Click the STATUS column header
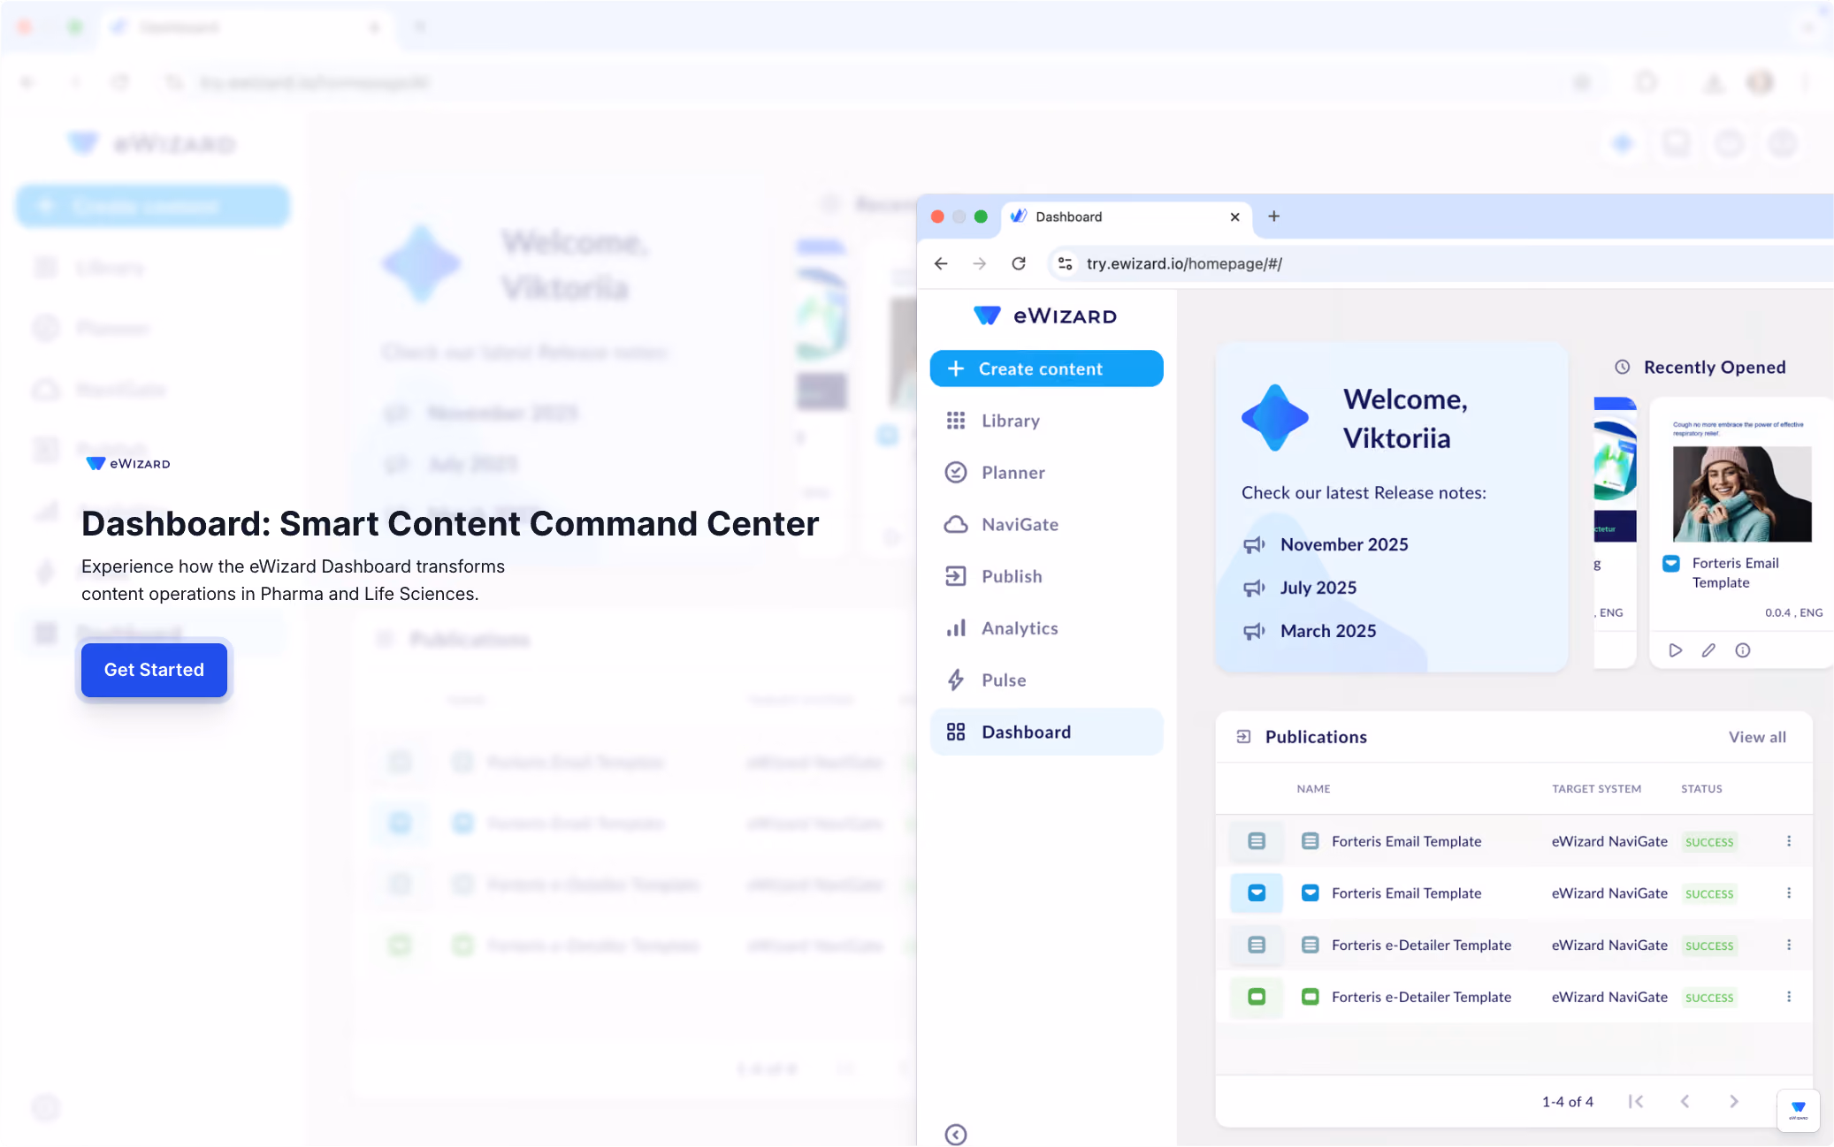 point(1701,788)
